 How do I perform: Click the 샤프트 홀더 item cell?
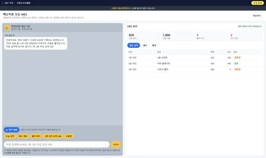coord(163,70)
